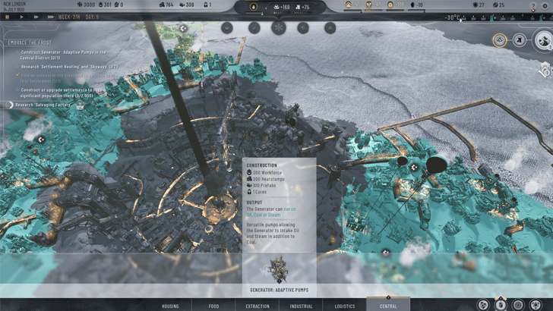The width and height of the screenshot is (553, 311).
Task: Open the large mountain frostland button
Action: (x=543, y=40)
